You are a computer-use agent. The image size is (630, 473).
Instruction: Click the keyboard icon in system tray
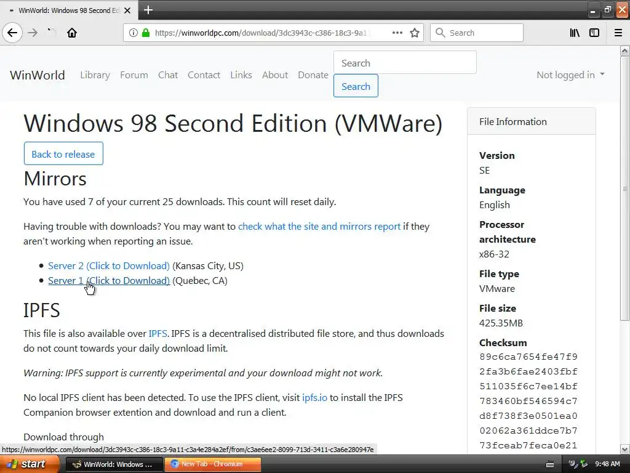pos(550,464)
